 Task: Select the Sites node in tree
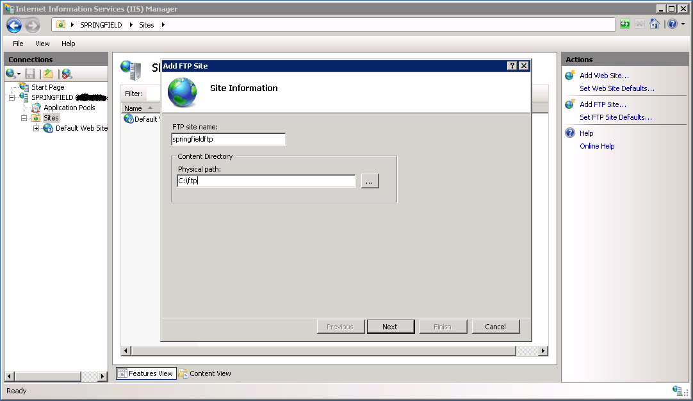click(x=51, y=118)
